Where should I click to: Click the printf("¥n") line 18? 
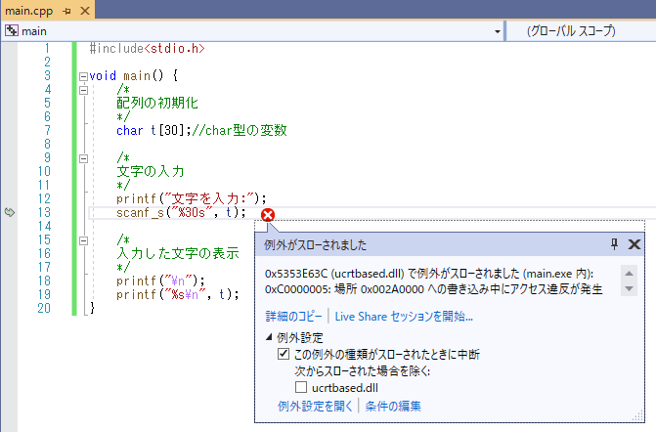(160, 281)
